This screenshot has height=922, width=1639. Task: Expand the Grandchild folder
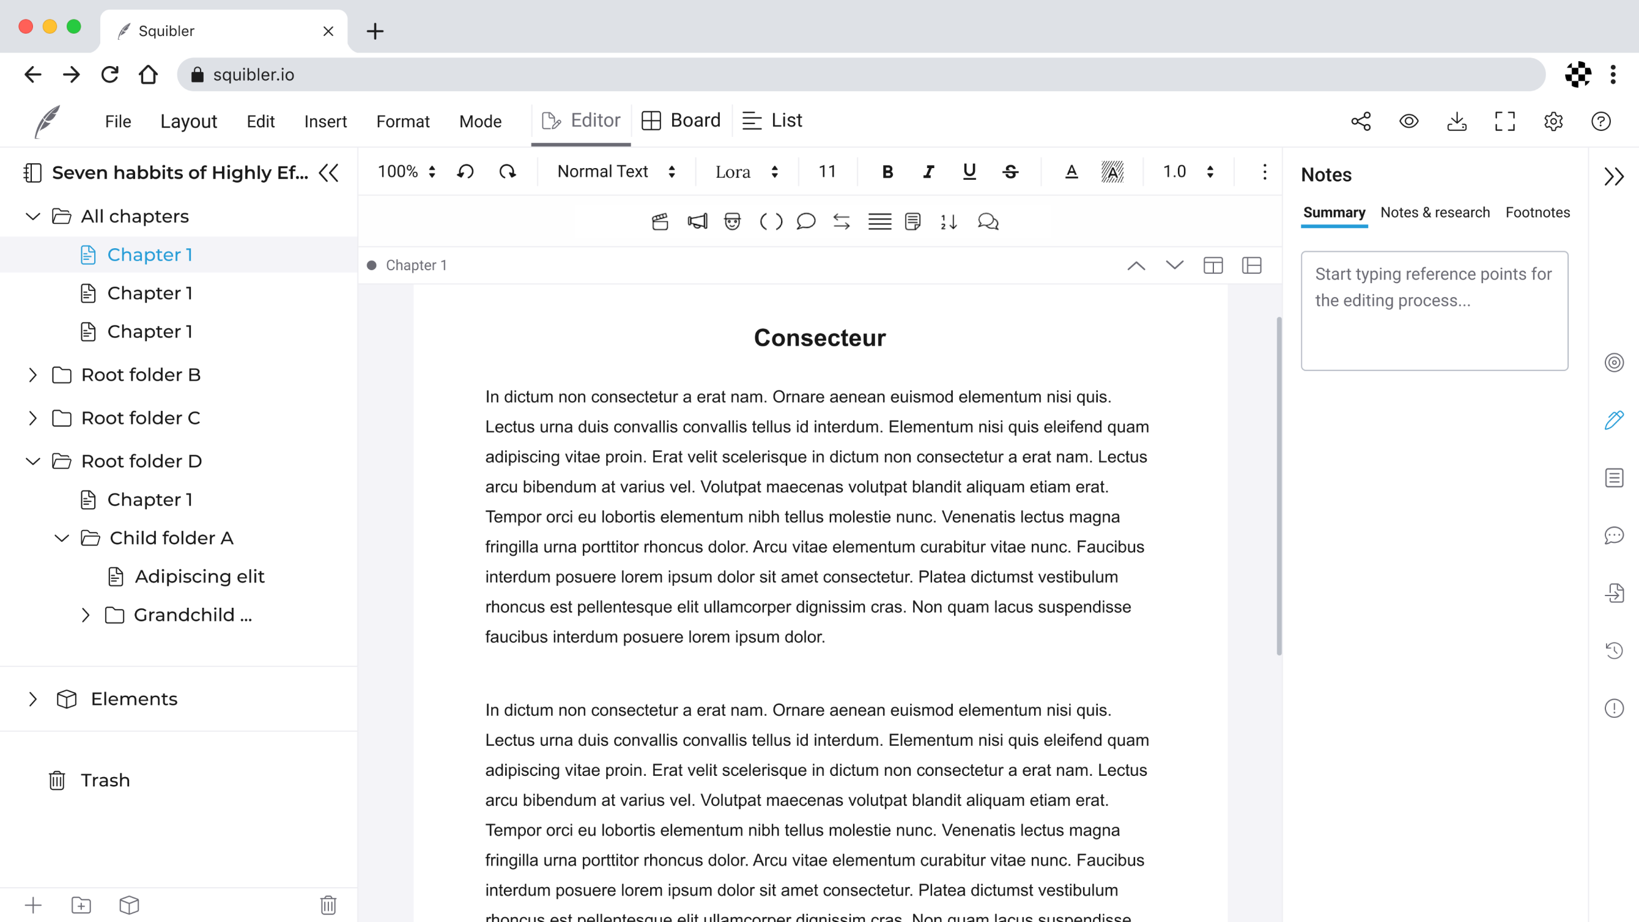click(x=86, y=615)
